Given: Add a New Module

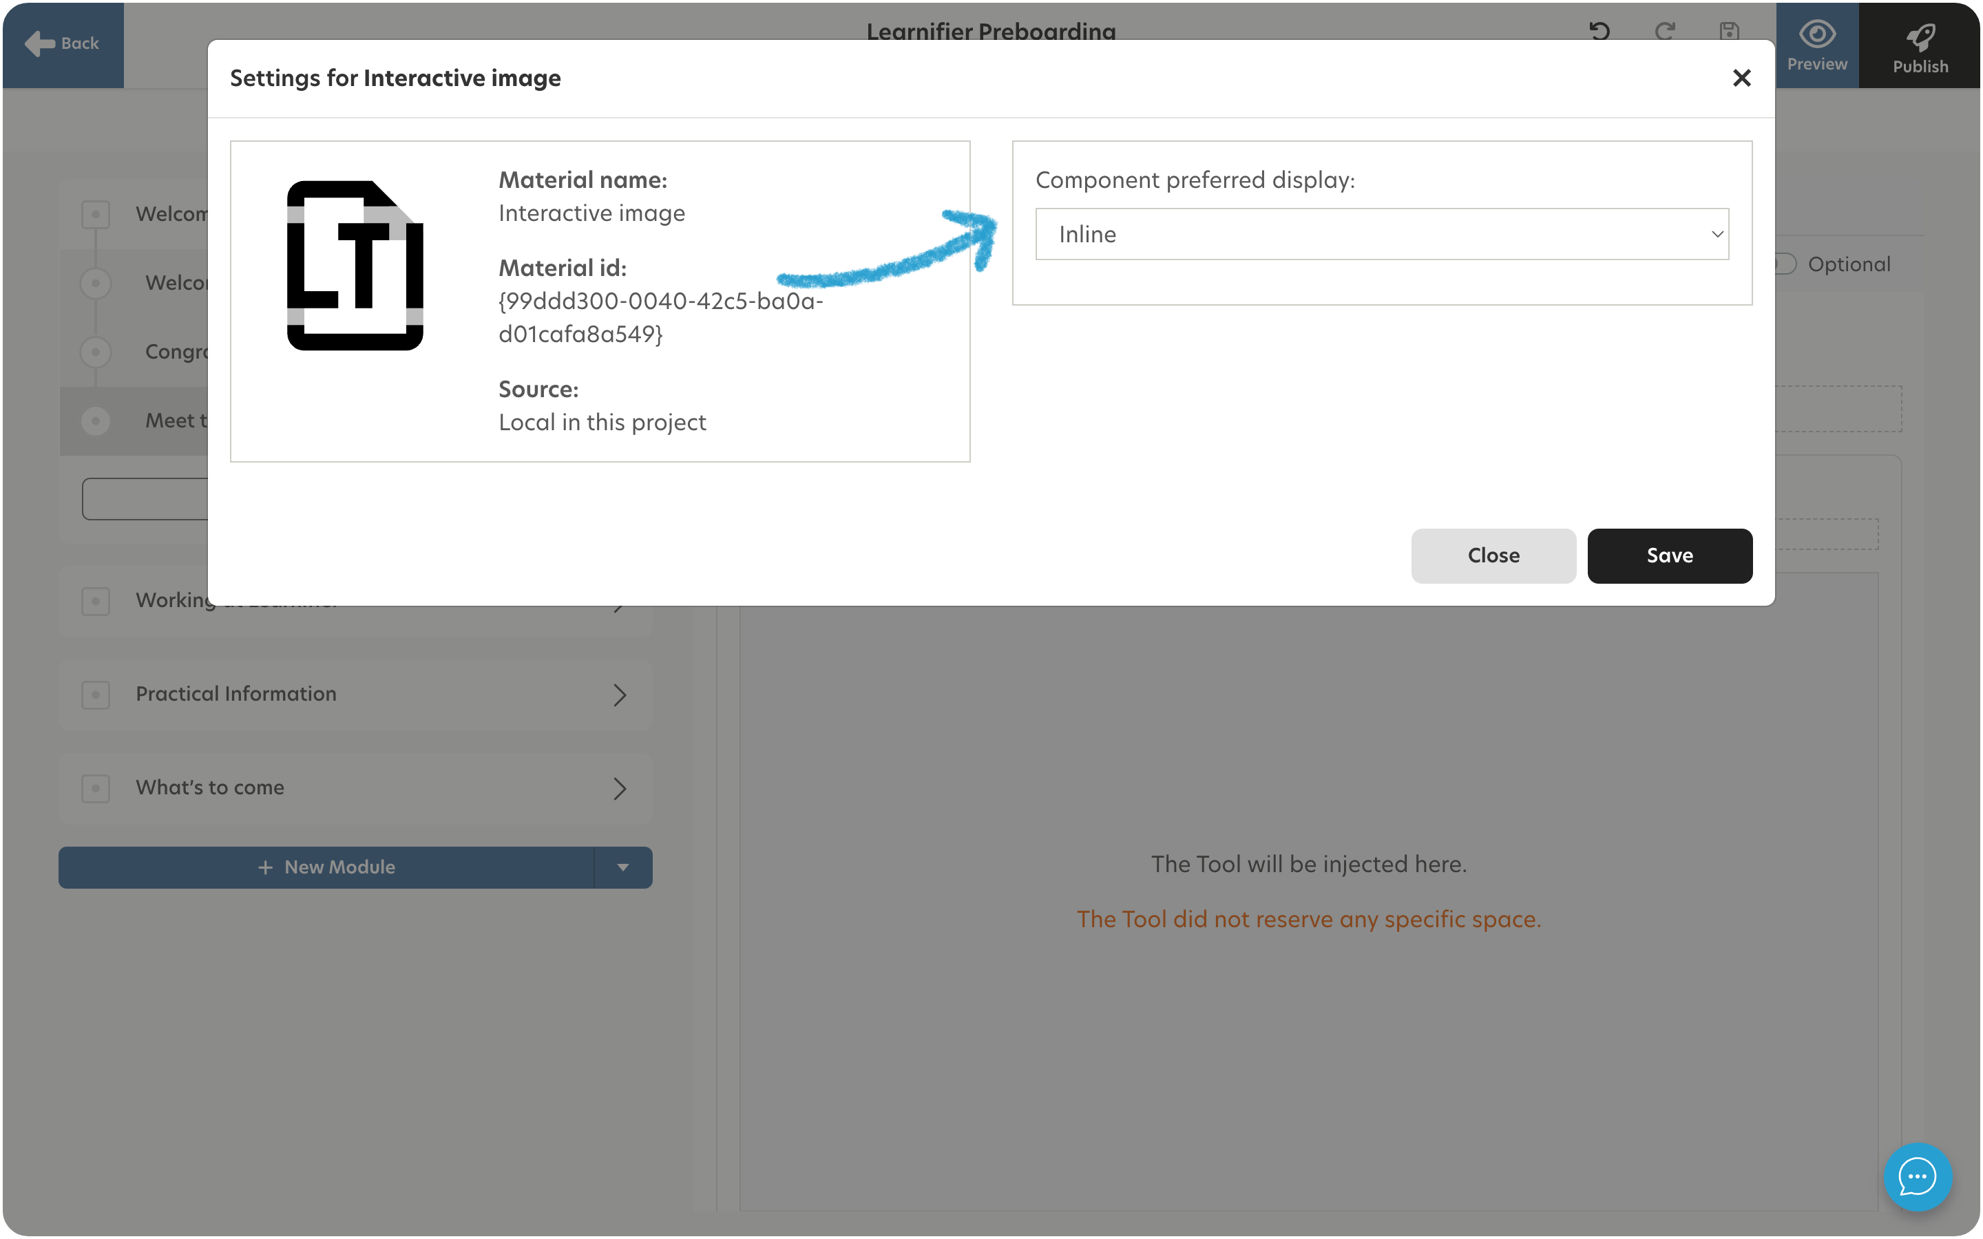Looking at the screenshot, I should click(x=326, y=867).
